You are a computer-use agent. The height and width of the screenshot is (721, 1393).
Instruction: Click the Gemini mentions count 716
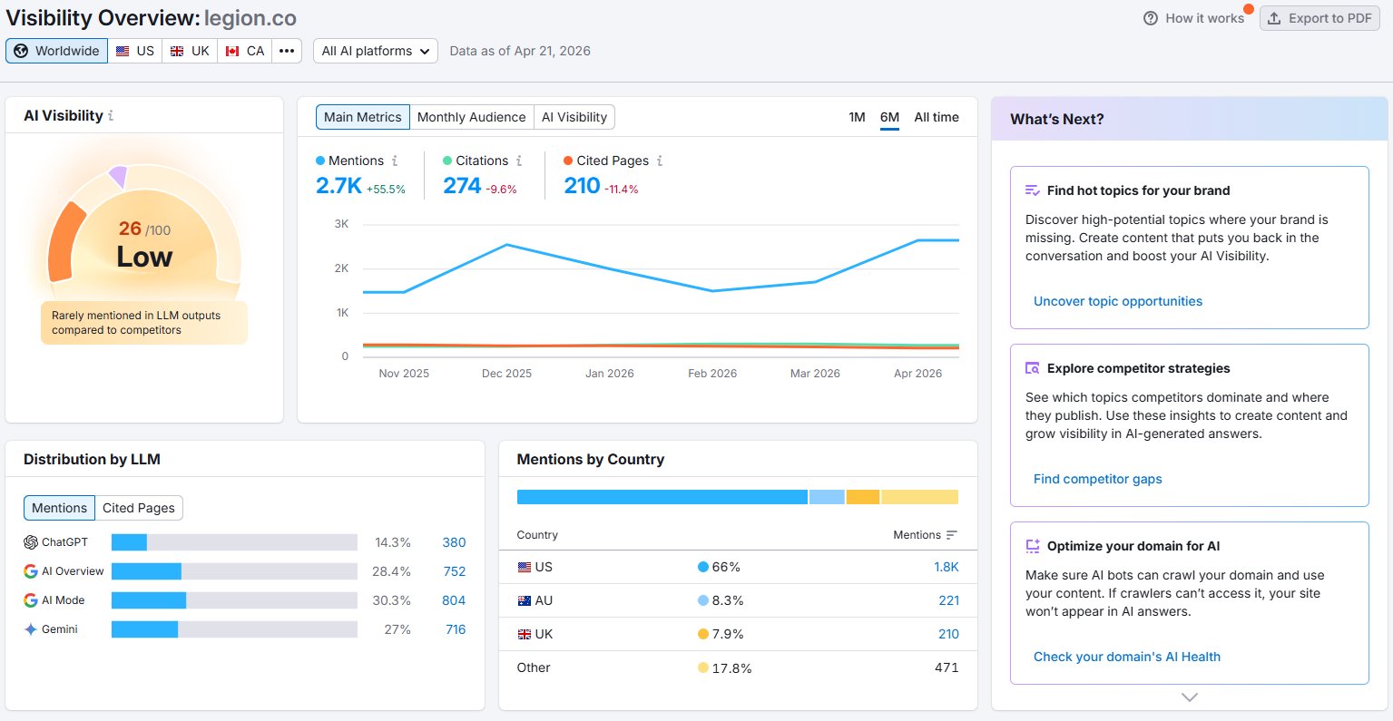pyautogui.click(x=456, y=629)
